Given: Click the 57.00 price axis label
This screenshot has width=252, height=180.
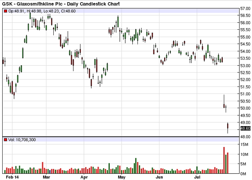Looking at the screenshot, I should point(245,9).
